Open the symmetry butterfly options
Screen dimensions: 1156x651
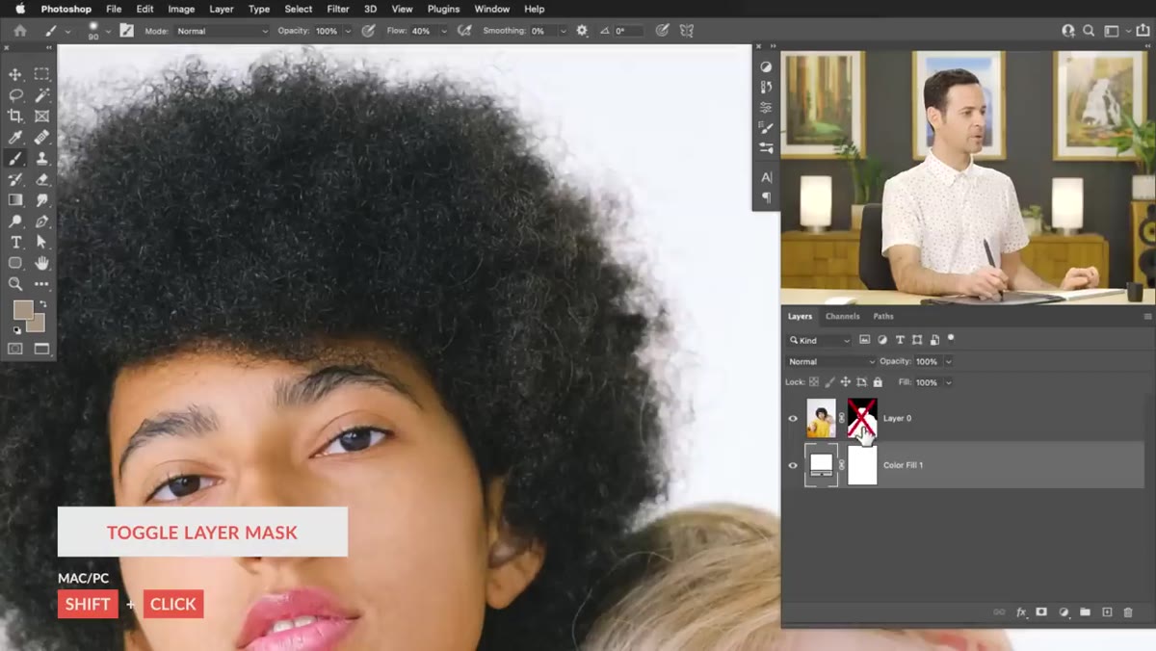[687, 31]
